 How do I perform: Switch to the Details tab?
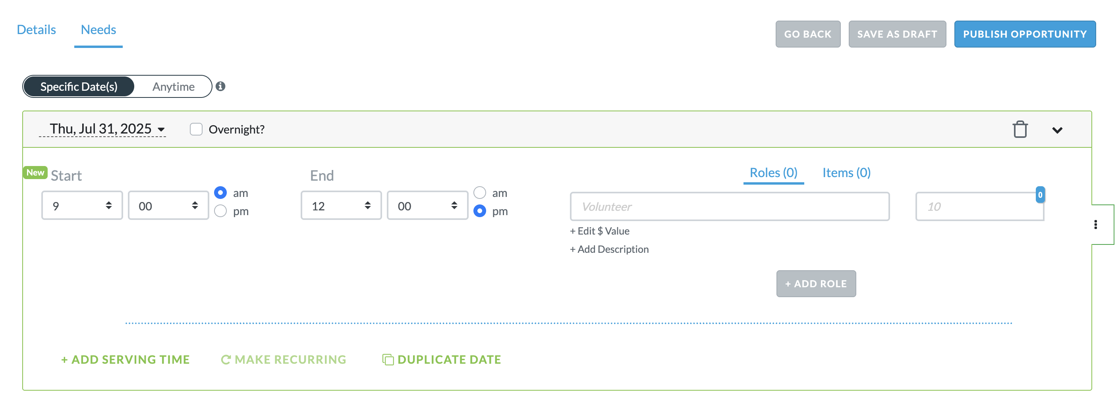(x=36, y=29)
